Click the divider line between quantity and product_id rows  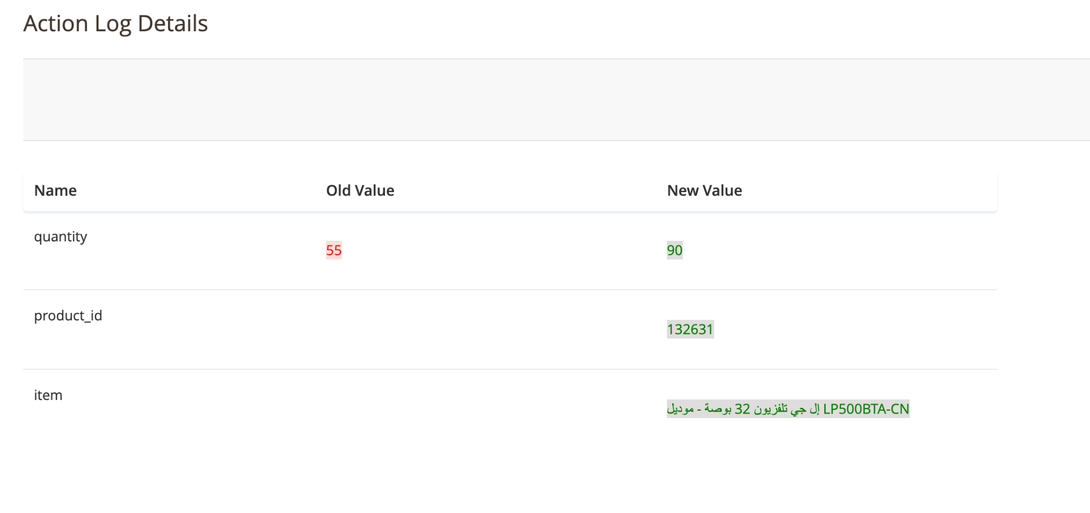pos(510,290)
